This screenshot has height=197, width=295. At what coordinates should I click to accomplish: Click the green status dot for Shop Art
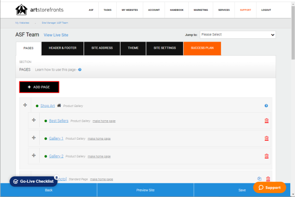[37, 106]
